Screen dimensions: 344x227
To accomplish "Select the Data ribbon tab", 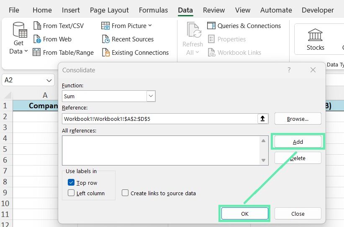I will click(185, 10).
